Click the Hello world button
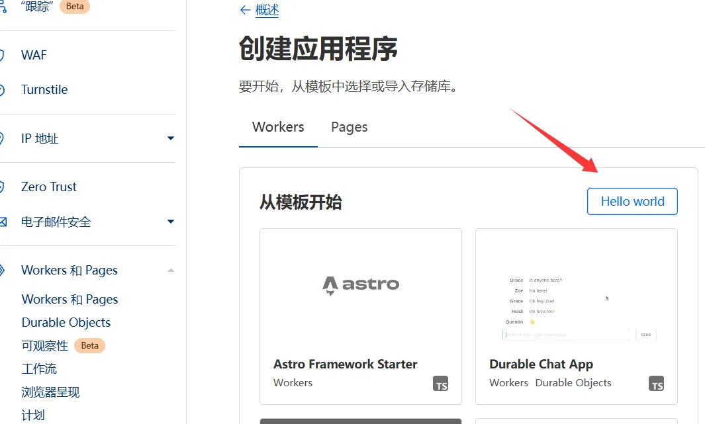This screenshot has height=424, width=705. (x=632, y=201)
